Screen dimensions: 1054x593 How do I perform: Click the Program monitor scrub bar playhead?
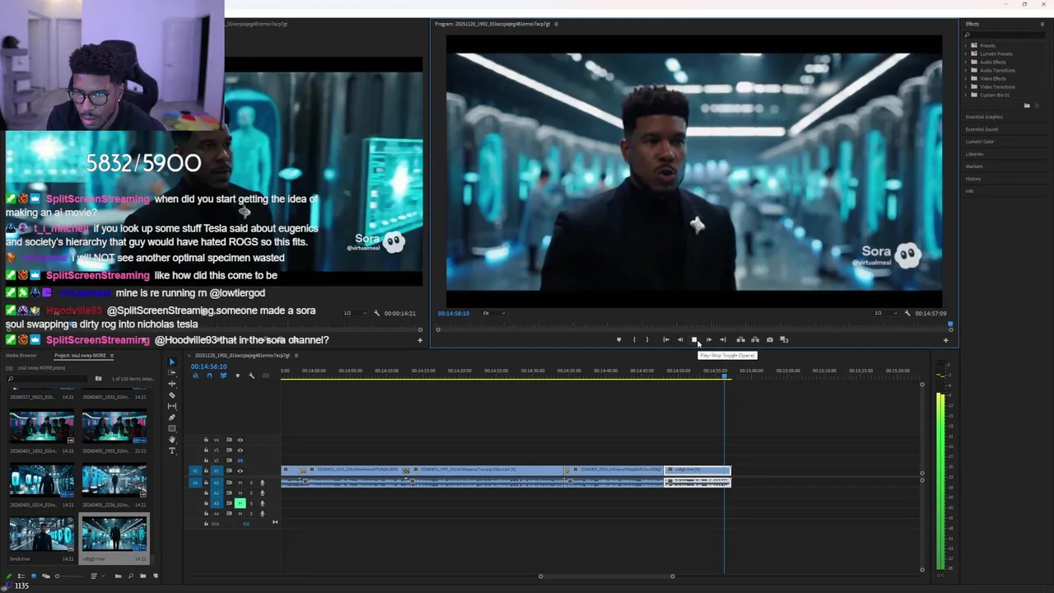click(x=949, y=325)
